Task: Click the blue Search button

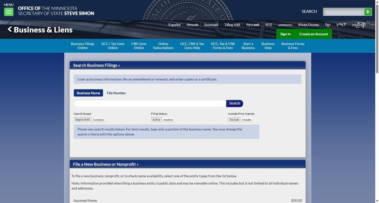Action: [x=235, y=104]
